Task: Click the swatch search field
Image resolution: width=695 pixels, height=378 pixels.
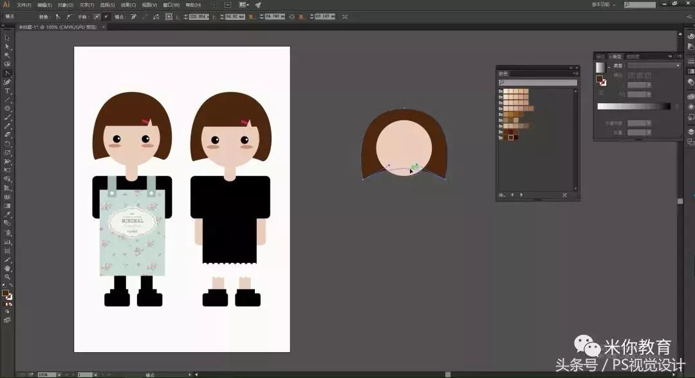Action: pos(538,82)
